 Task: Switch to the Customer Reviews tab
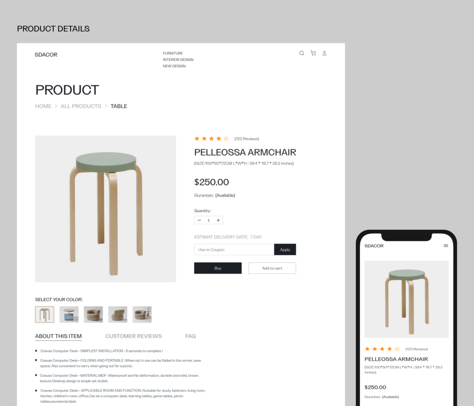(133, 336)
